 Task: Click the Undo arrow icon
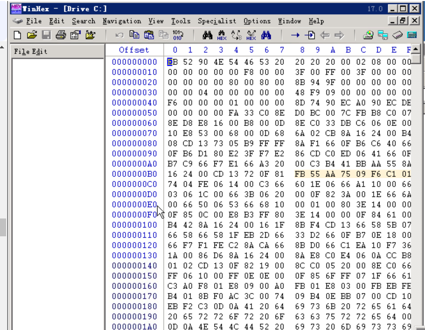119,35
